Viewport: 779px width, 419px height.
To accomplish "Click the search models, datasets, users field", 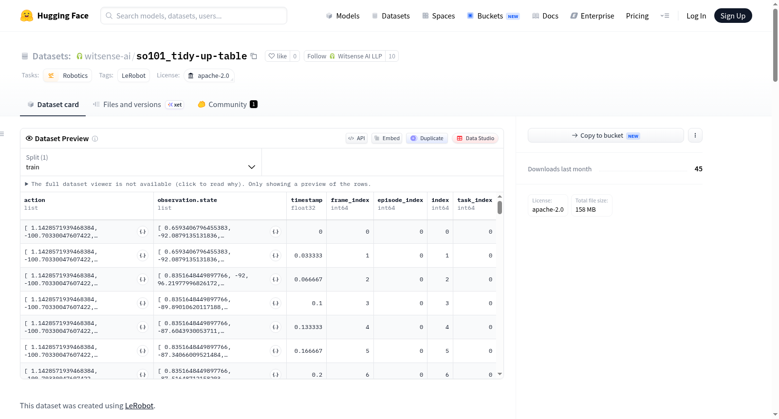I will 194,16.
